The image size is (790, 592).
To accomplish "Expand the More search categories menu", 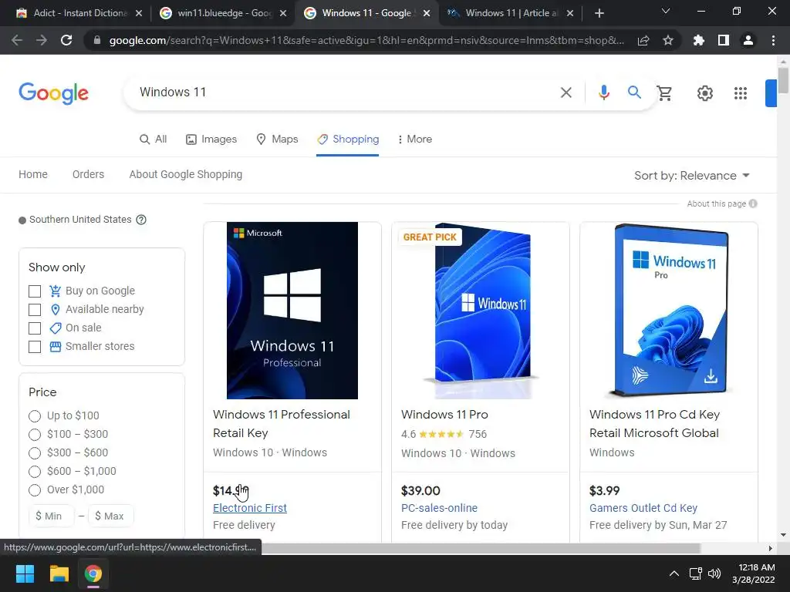I will (x=414, y=139).
